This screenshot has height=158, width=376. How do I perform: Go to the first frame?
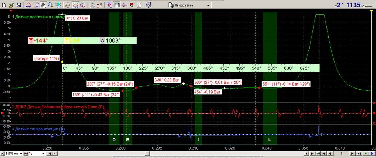click(x=323, y=154)
